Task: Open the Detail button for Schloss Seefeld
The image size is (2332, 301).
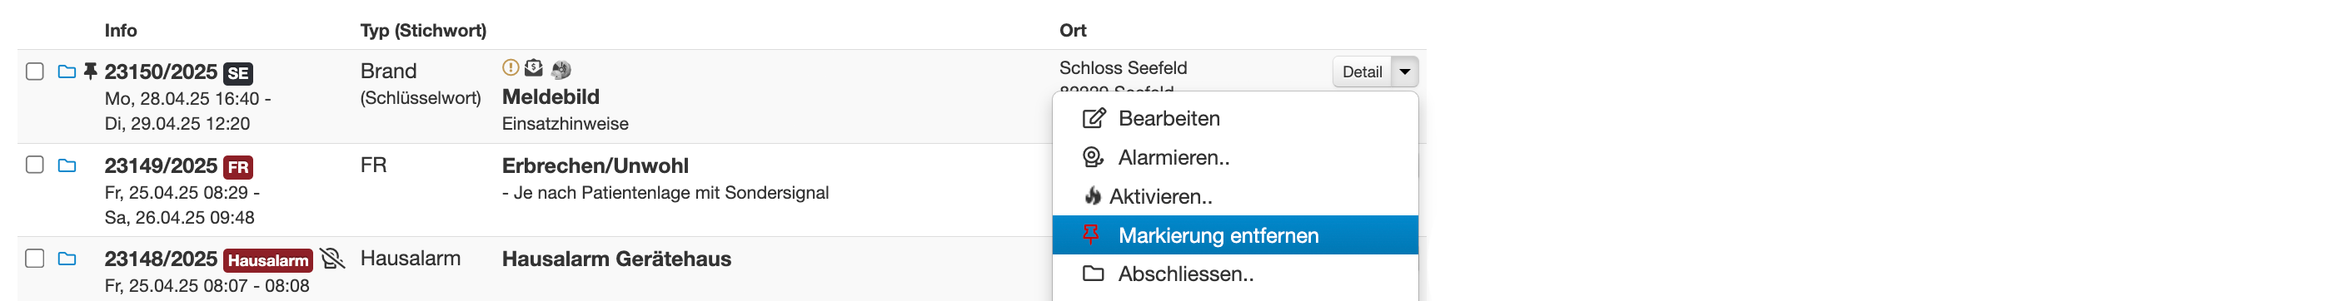Action: 1362,72
